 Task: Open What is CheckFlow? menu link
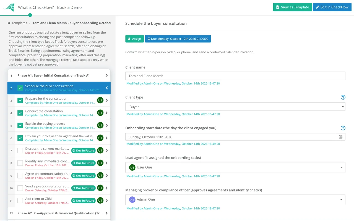click(36, 7)
